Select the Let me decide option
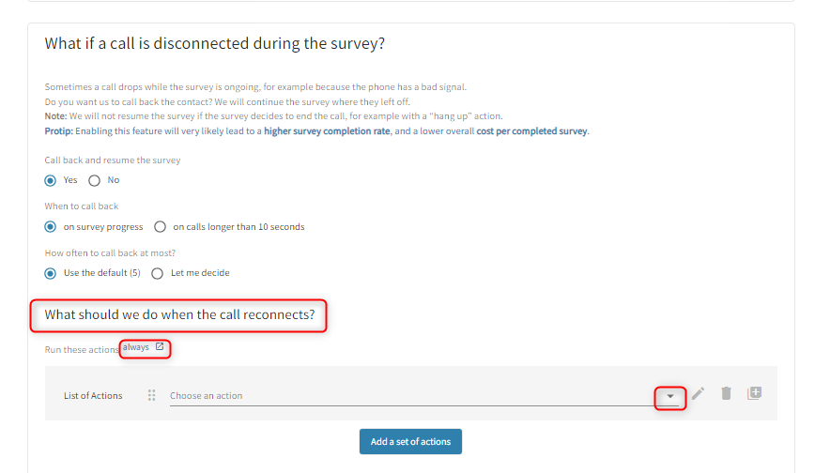The height and width of the screenshot is (473, 815). 158,273
